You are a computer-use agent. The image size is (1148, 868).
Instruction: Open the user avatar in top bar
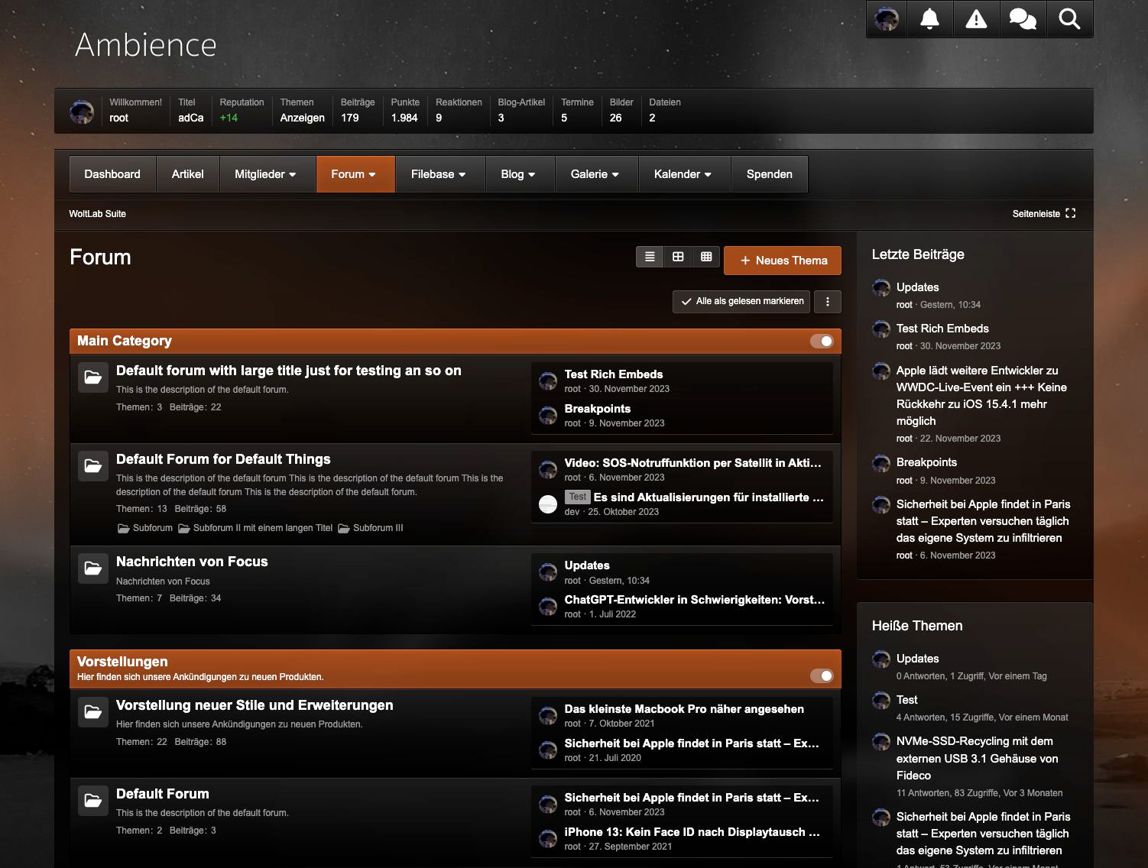click(x=887, y=19)
